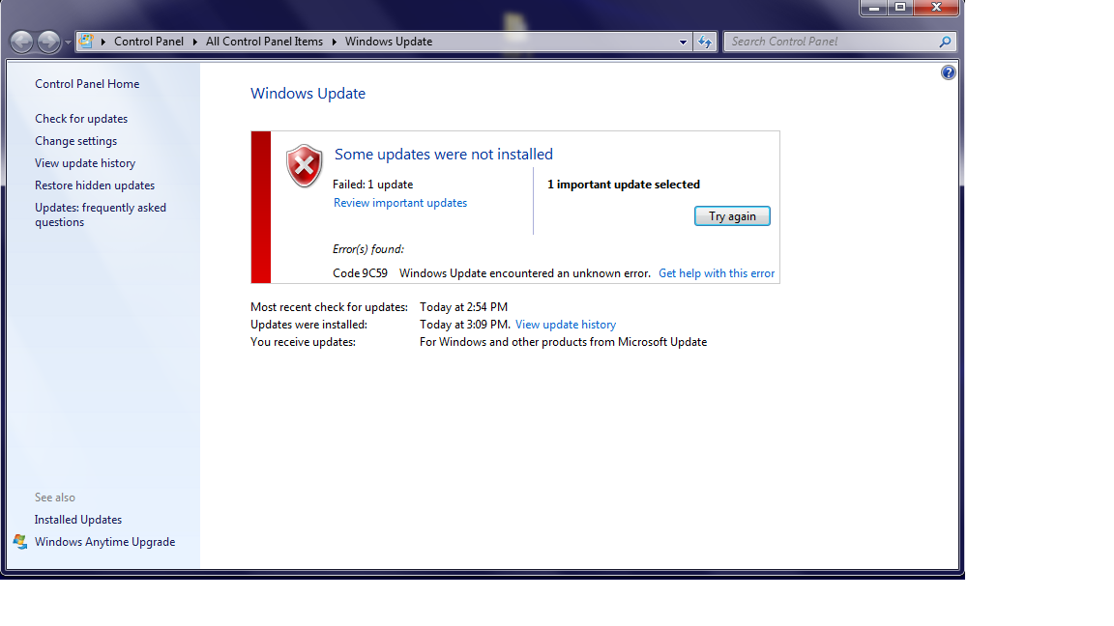Open Restore hidden updates
This screenshot has height=626, width=1114.
[x=95, y=185]
